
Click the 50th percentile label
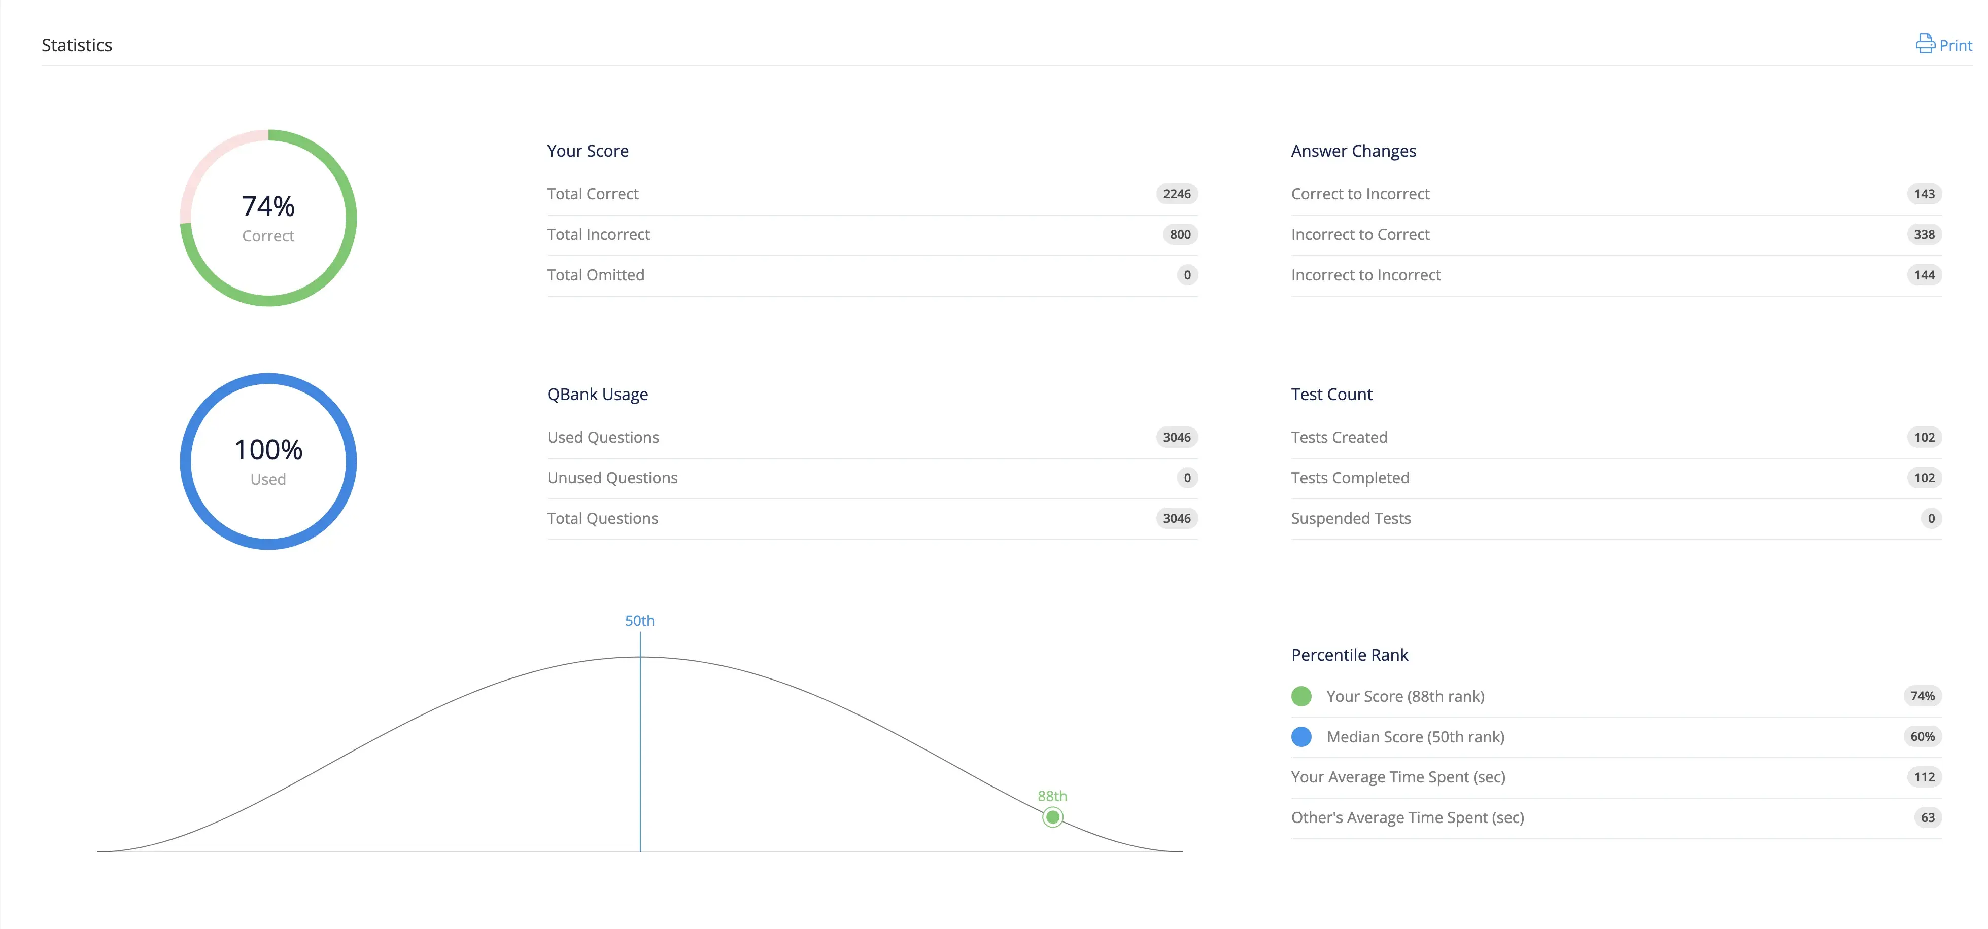pos(639,621)
